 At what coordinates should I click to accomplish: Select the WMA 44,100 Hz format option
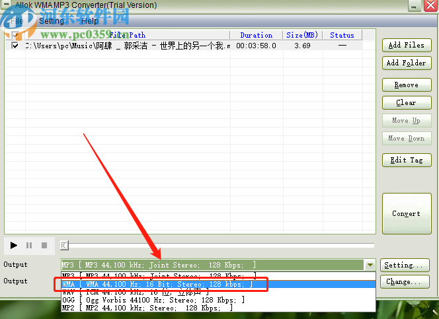pos(218,284)
